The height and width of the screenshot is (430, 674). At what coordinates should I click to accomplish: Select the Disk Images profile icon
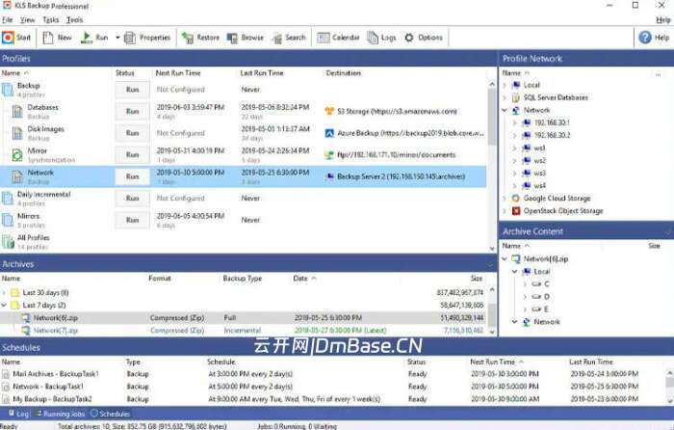pyautogui.click(x=17, y=133)
